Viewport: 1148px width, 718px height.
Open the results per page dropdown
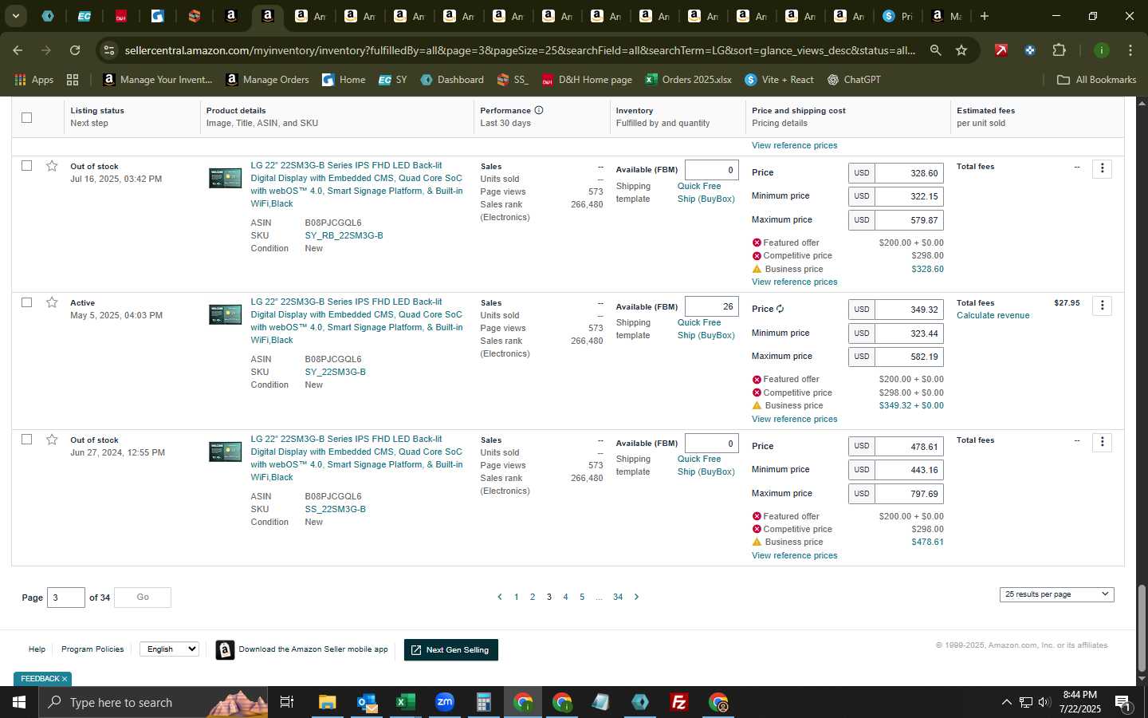1056,594
